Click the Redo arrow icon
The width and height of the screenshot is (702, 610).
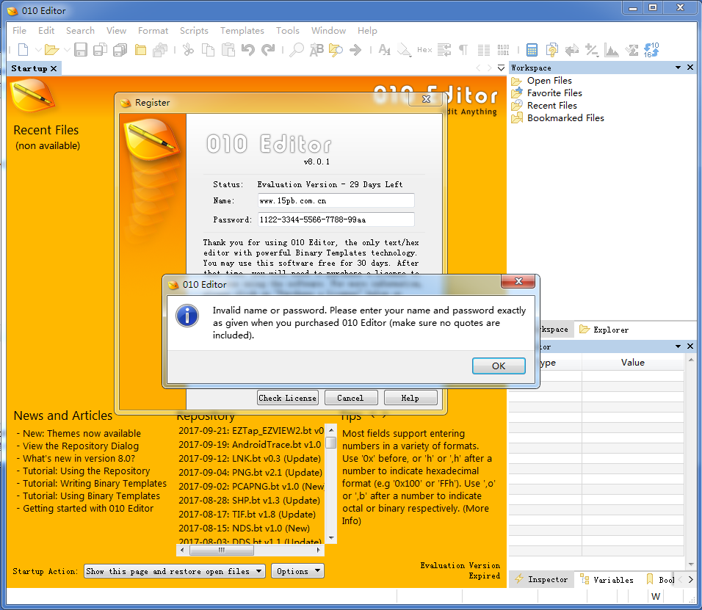(268, 50)
